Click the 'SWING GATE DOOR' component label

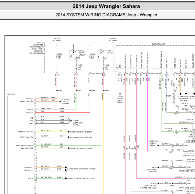[x=187, y=188]
